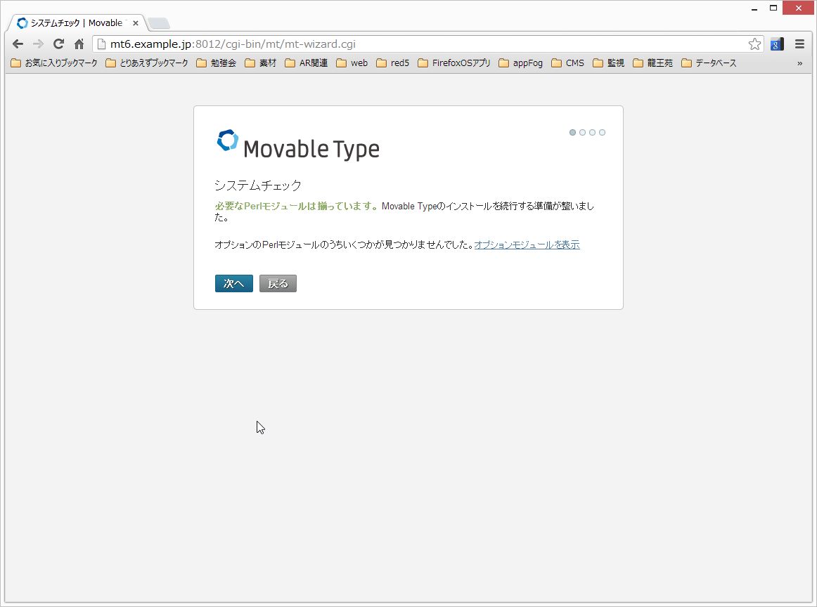Open a new tab with the blank tab button
Viewport: 817px width, 607px height.
coord(159,23)
